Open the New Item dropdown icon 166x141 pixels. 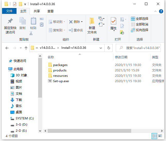click(x=101, y=19)
